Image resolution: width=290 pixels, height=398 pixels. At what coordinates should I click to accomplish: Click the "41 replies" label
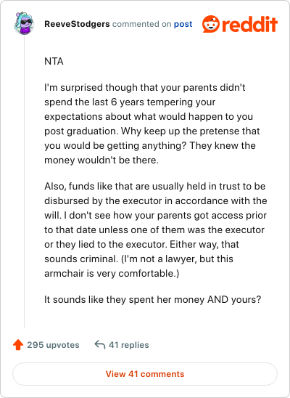[x=128, y=345]
